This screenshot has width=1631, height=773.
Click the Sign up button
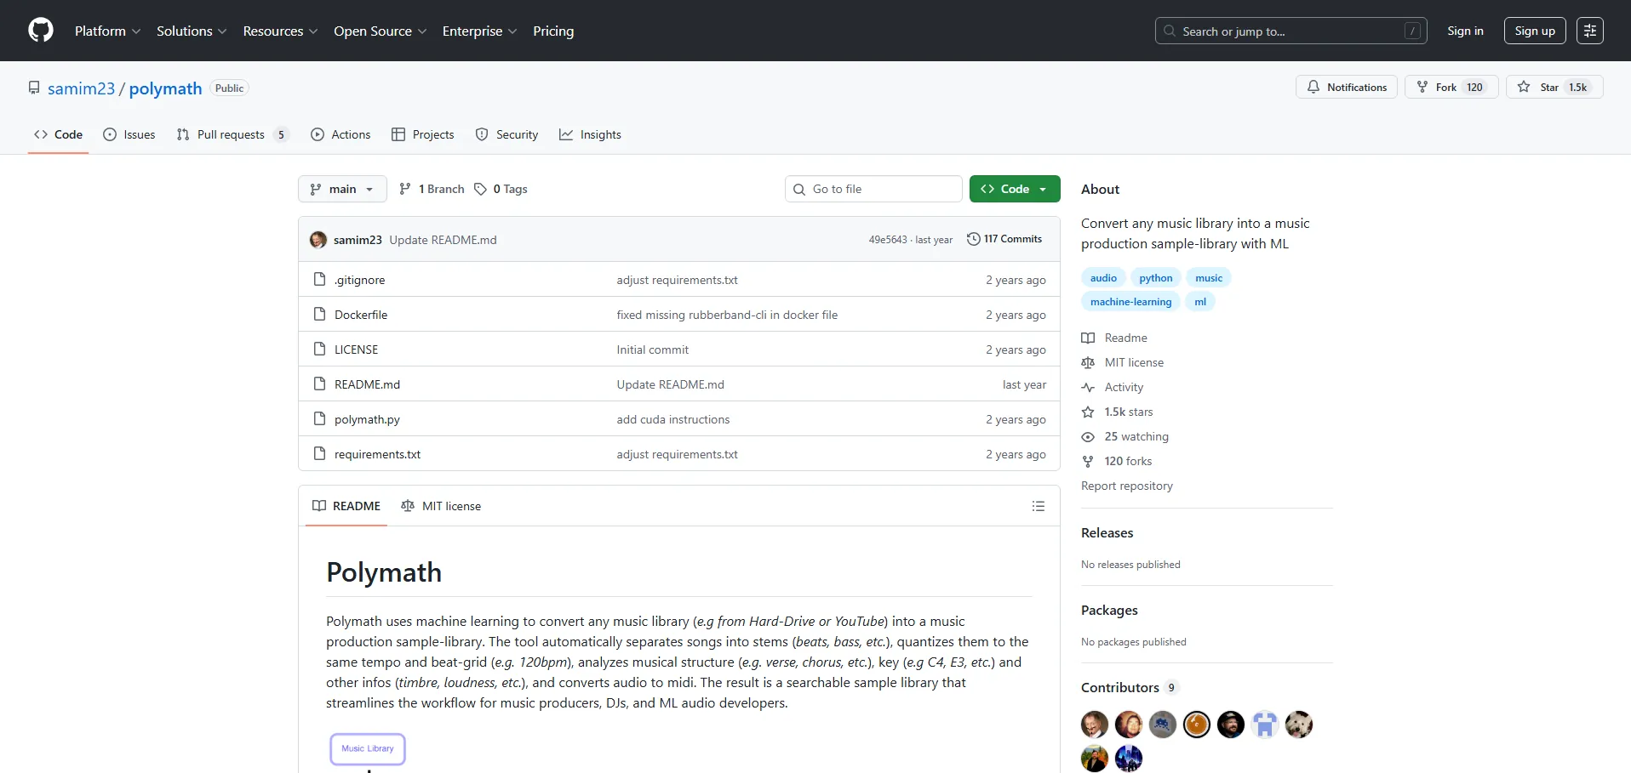pos(1534,31)
